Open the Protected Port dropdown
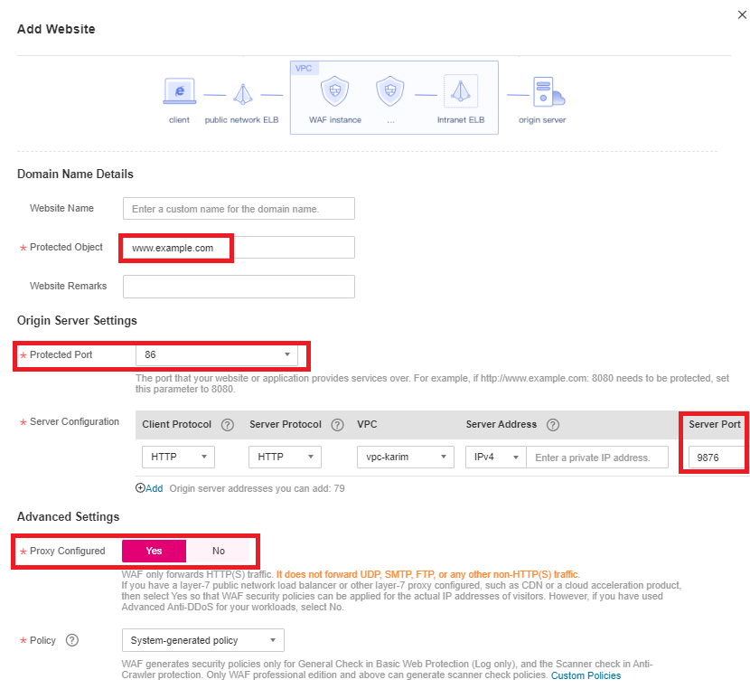 click(x=217, y=354)
